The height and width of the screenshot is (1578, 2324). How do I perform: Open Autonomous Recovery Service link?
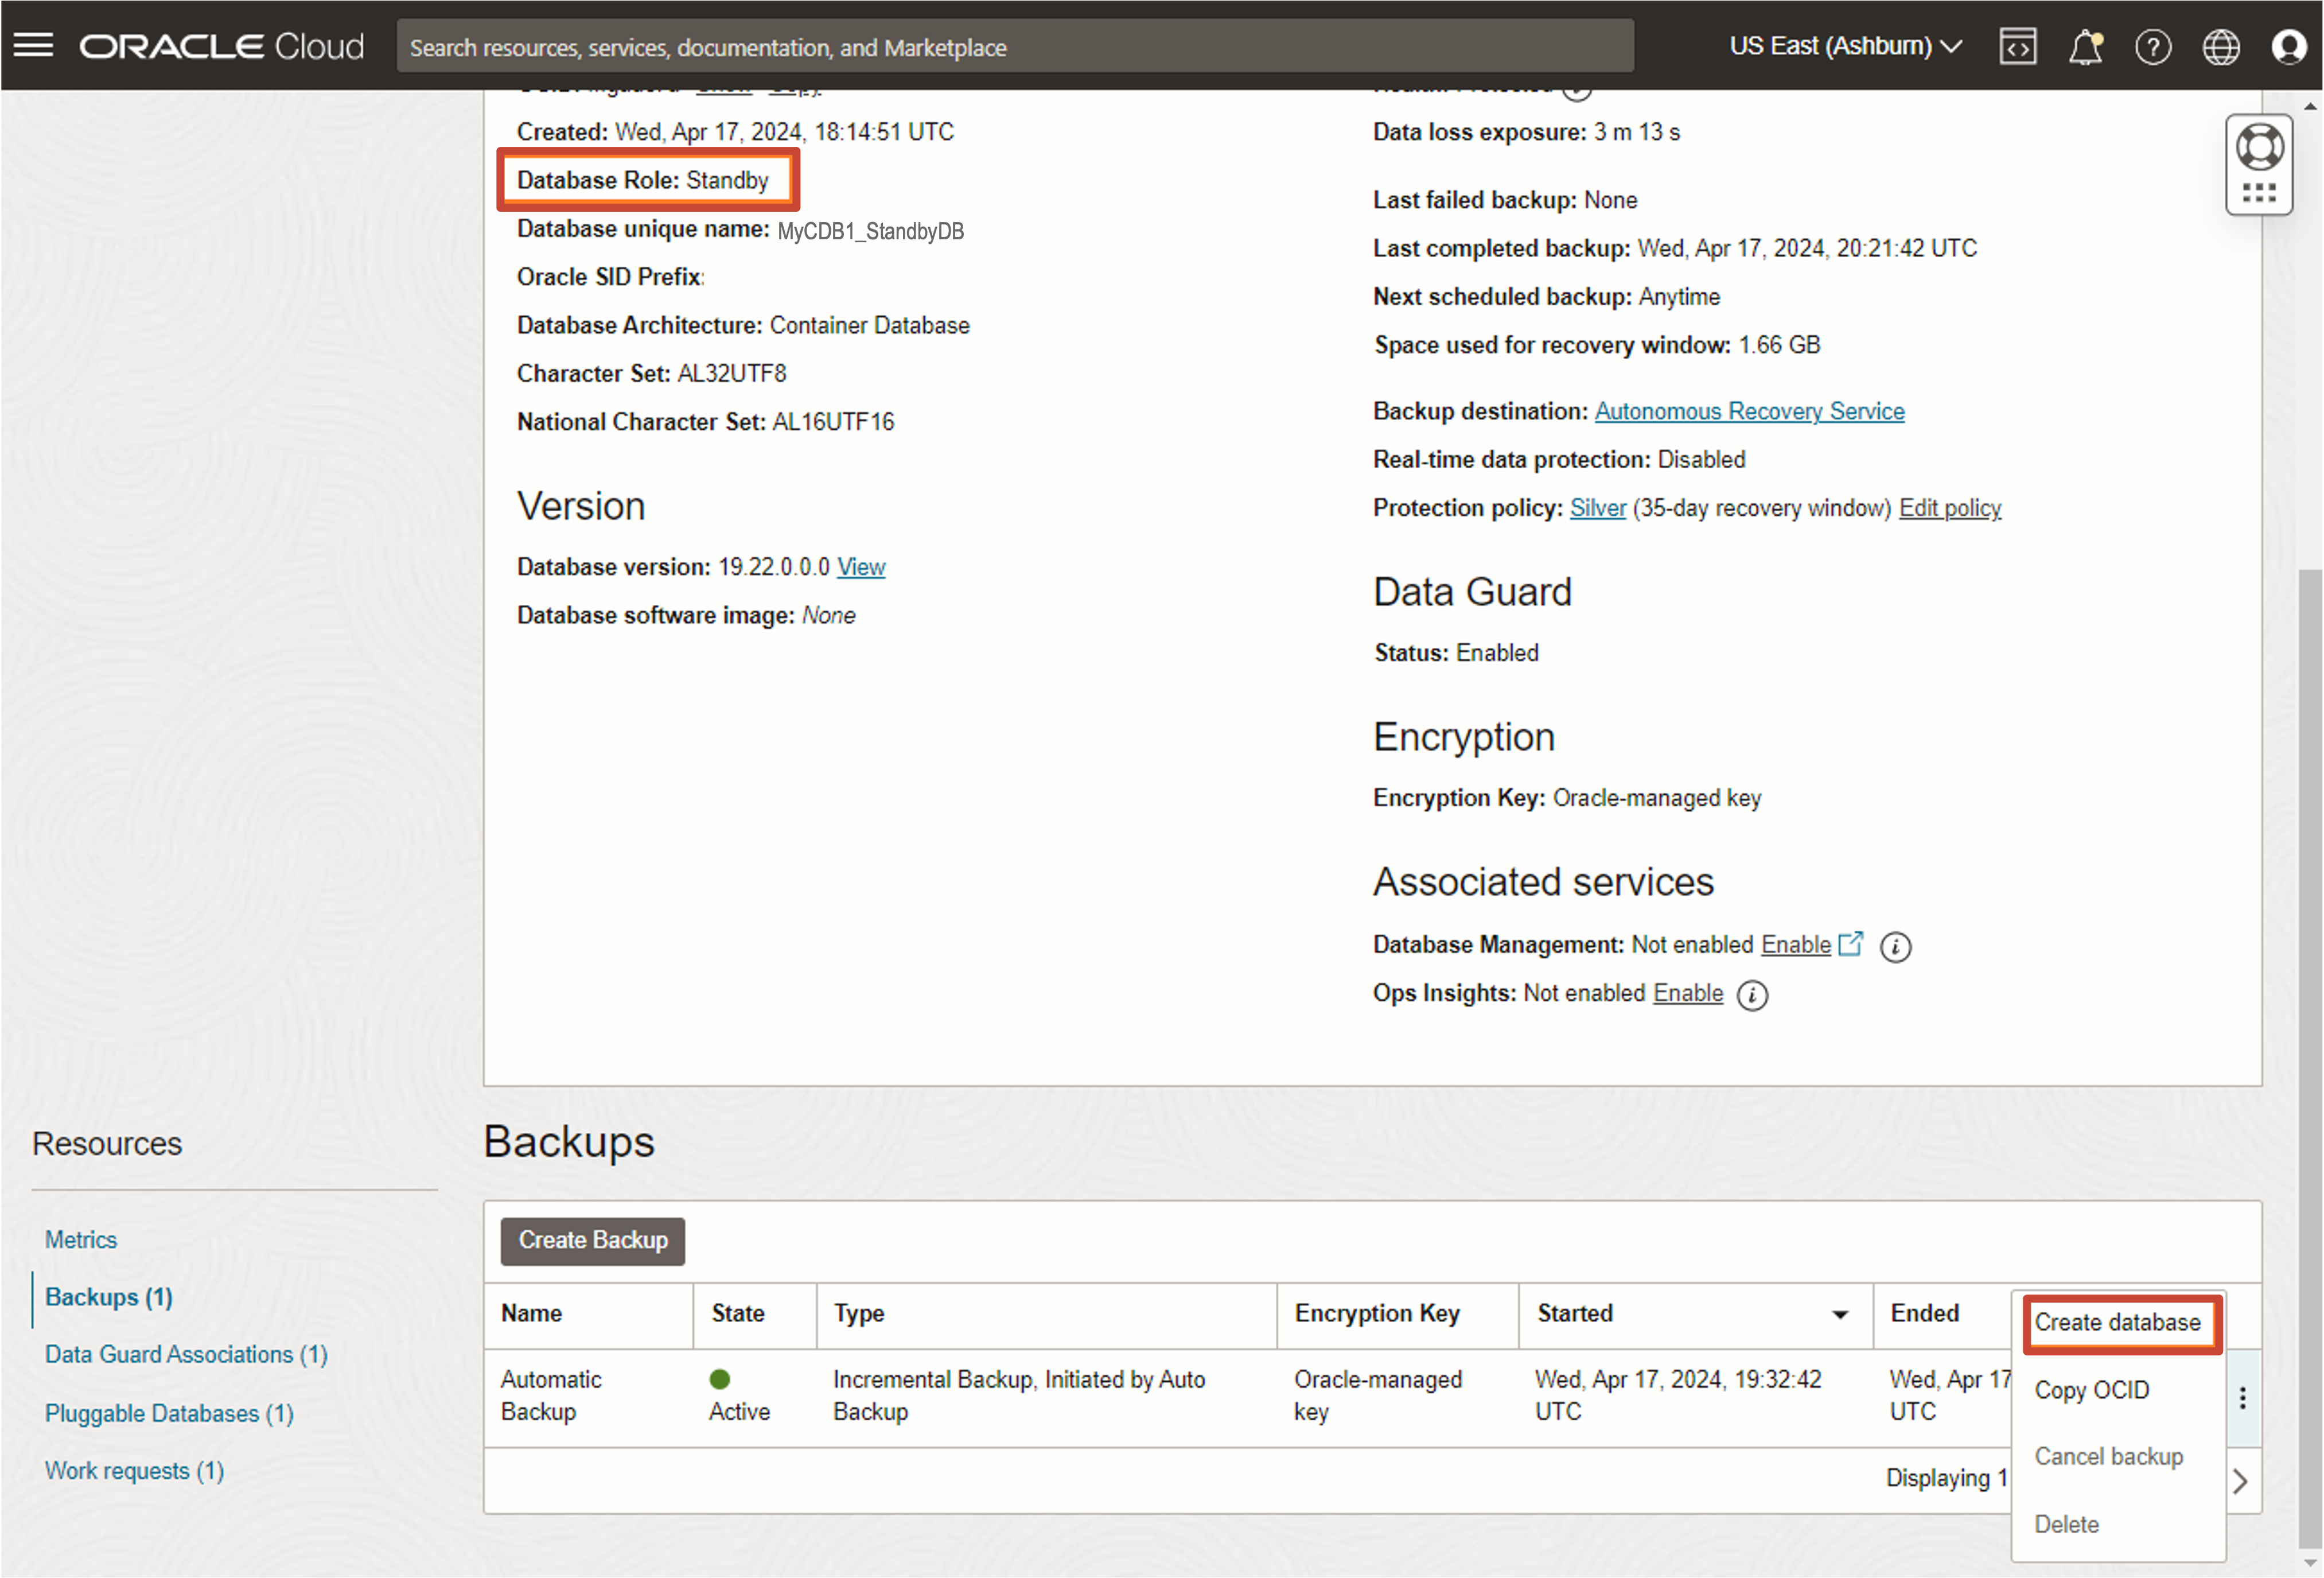(1749, 411)
